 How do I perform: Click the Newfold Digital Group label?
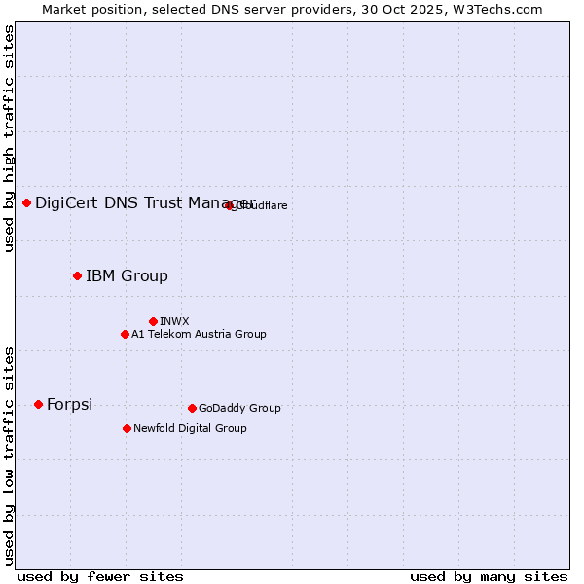click(x=190, y=428)
